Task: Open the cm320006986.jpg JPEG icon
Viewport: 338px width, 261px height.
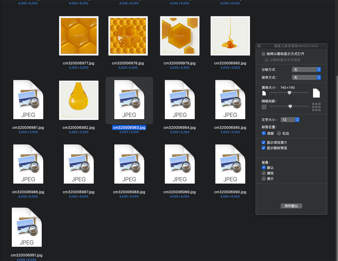Action: click(x=28, y=164)
